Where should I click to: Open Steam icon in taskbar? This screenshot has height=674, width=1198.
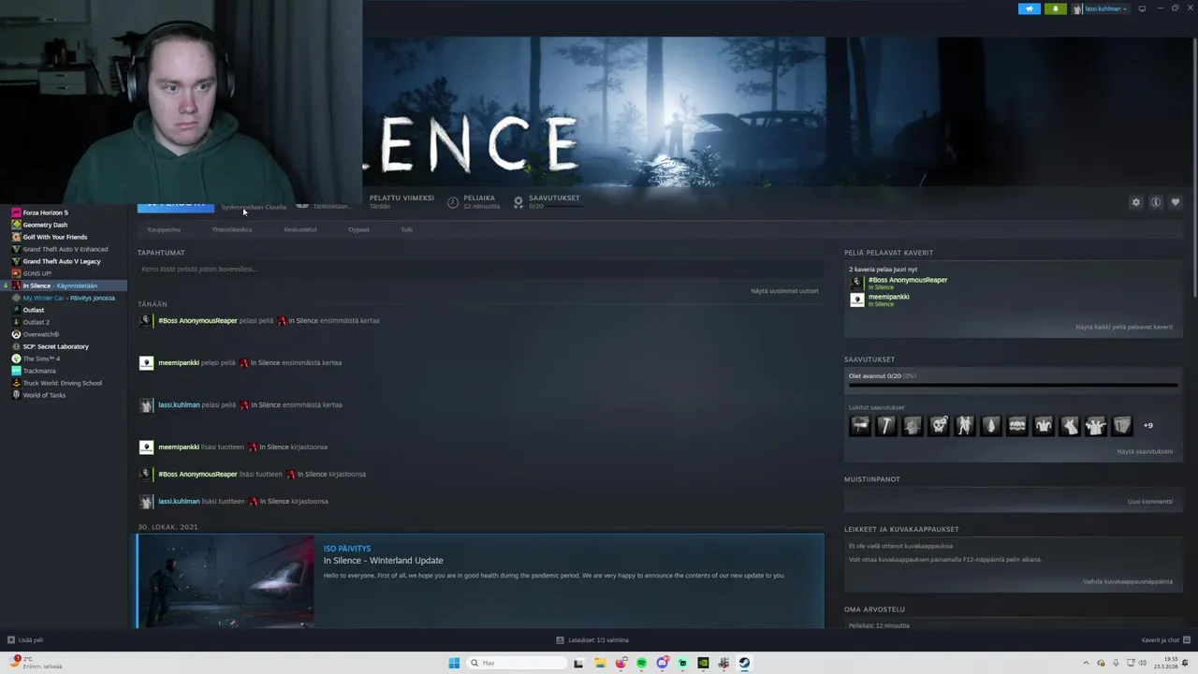744,663
